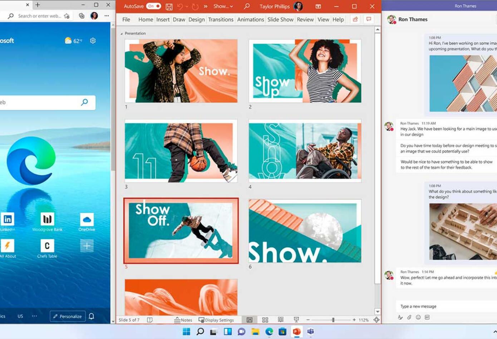This screenshot has height=339, width=497.
Task: Switch to the Home ribbon tab
Action: coord(146,20)
